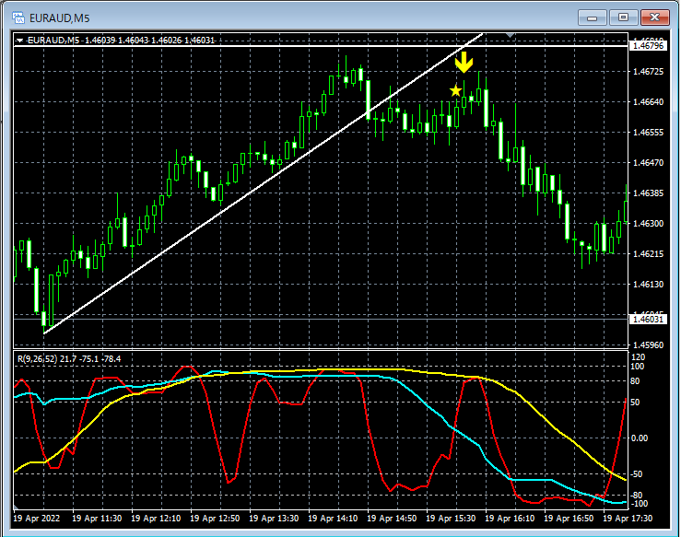Screen dimensions: 681x537
Task: Close the EURAUD,M5 chart window
Action: pos(655,18)
